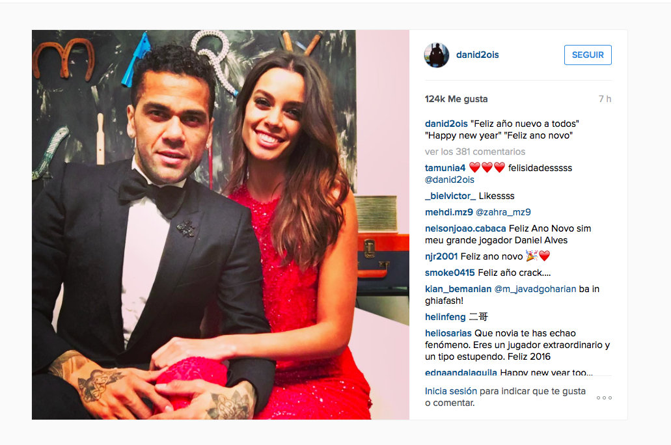
Task: Open mehdi.mz9 commenter profile
Action: (449, 212)
